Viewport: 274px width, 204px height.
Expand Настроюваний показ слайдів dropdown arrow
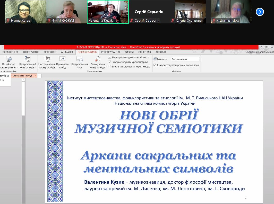click(x=36, y=68)
